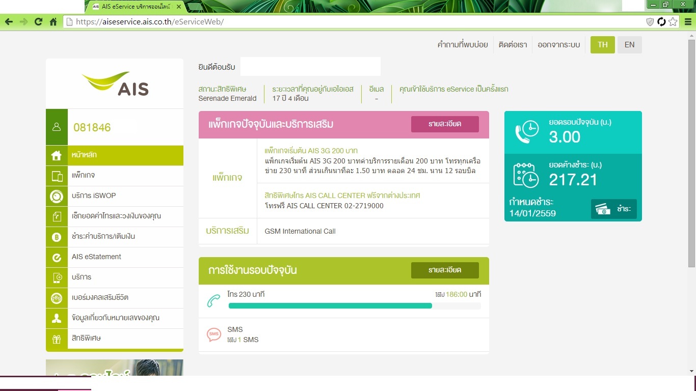This screenshot has width=696, height=391.
Task: Click the 230-minute call usage progress bar
Action: [x=355, y=306]
